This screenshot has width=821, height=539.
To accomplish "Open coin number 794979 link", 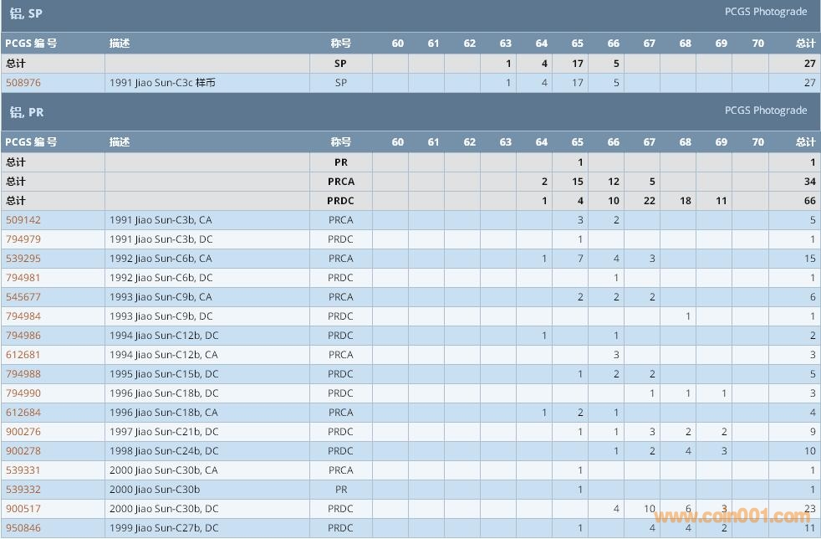I will 23,239.
